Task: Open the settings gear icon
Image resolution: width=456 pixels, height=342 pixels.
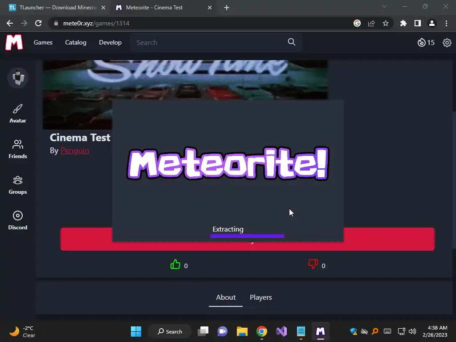Action: tap(447, 43)
